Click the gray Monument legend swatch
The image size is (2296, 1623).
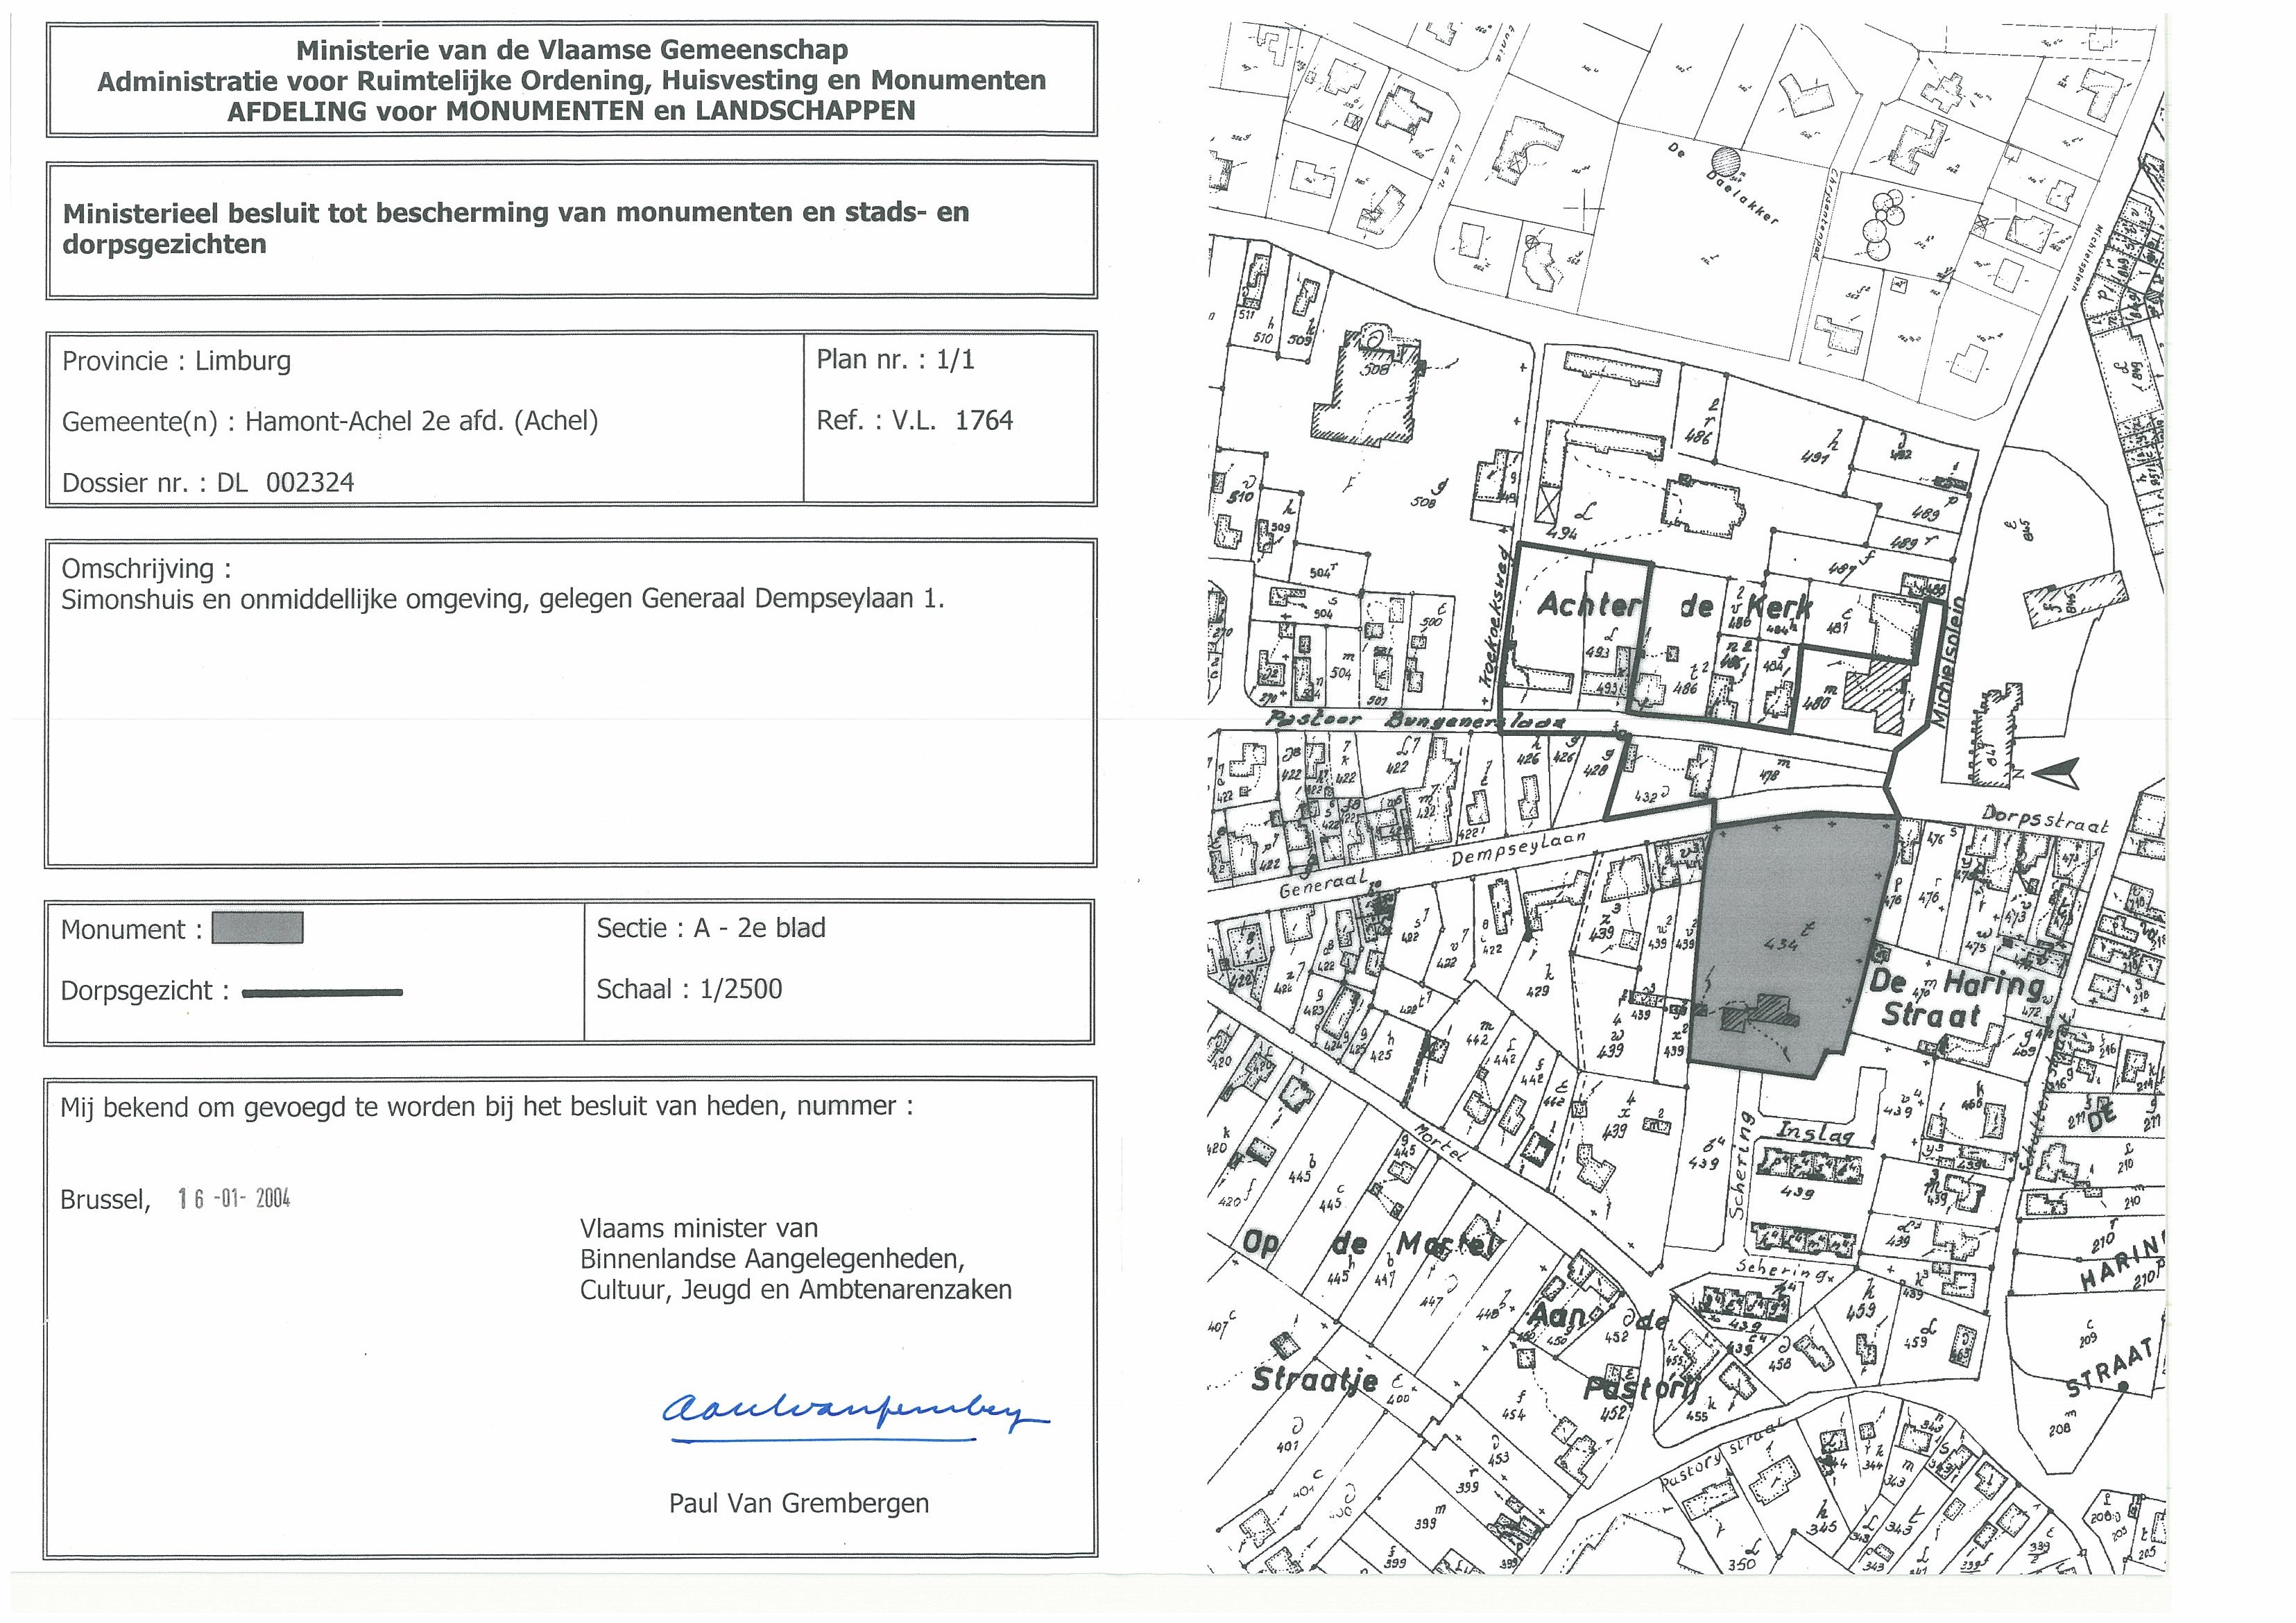[x=257, y=928]
